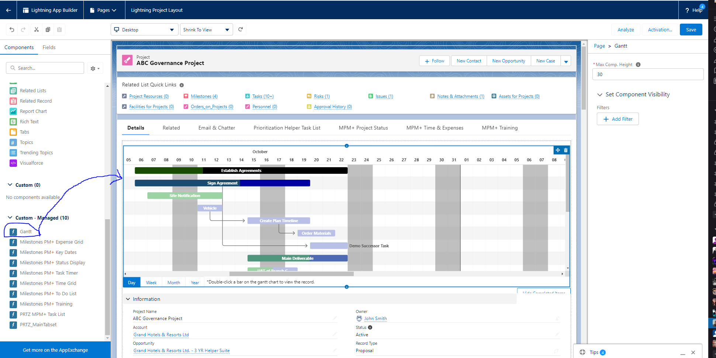Image resolution: width=716 pixels, height=358 pixels.
Task: Open the MPM+ Project Status tab
Action: pos(363,128)
